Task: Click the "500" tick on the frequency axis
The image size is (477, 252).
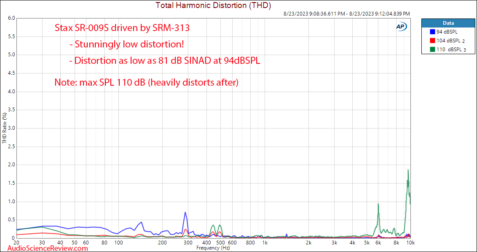Action: (x=221, y=243)
